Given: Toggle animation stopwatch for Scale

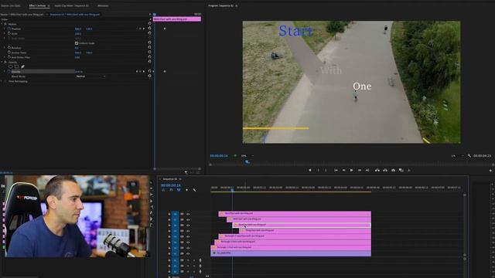Looking at the screenshot, I should 9,33.
